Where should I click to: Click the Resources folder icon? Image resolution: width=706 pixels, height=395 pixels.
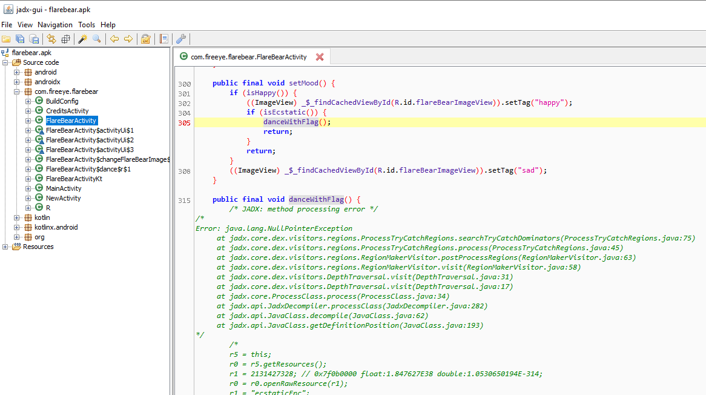[17, 247]
